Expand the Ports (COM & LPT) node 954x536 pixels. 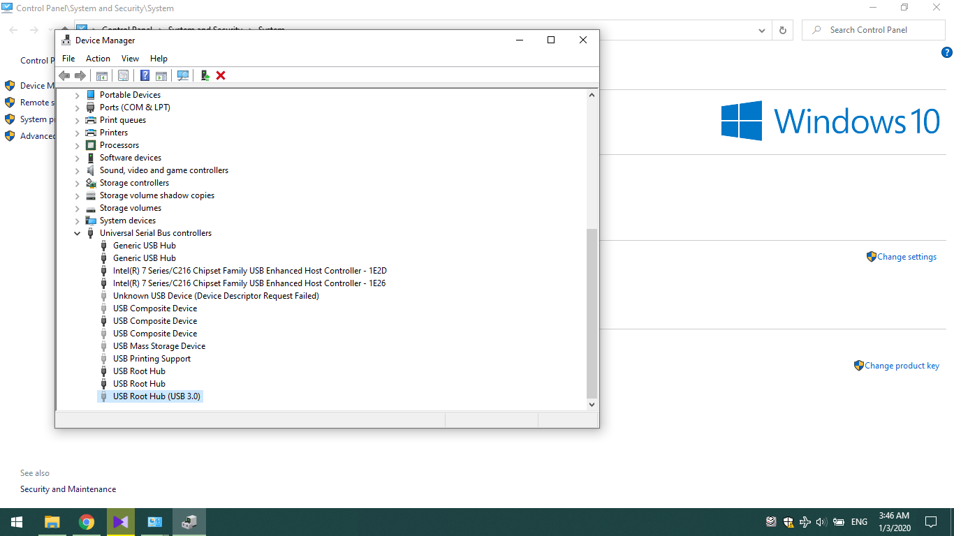[78, 107]
